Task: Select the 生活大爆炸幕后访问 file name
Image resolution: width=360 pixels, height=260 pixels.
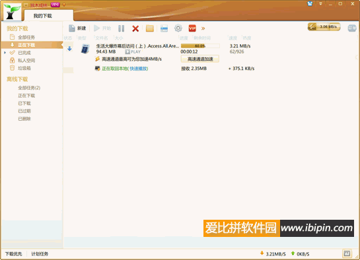Action: click(x=137, y=46)
